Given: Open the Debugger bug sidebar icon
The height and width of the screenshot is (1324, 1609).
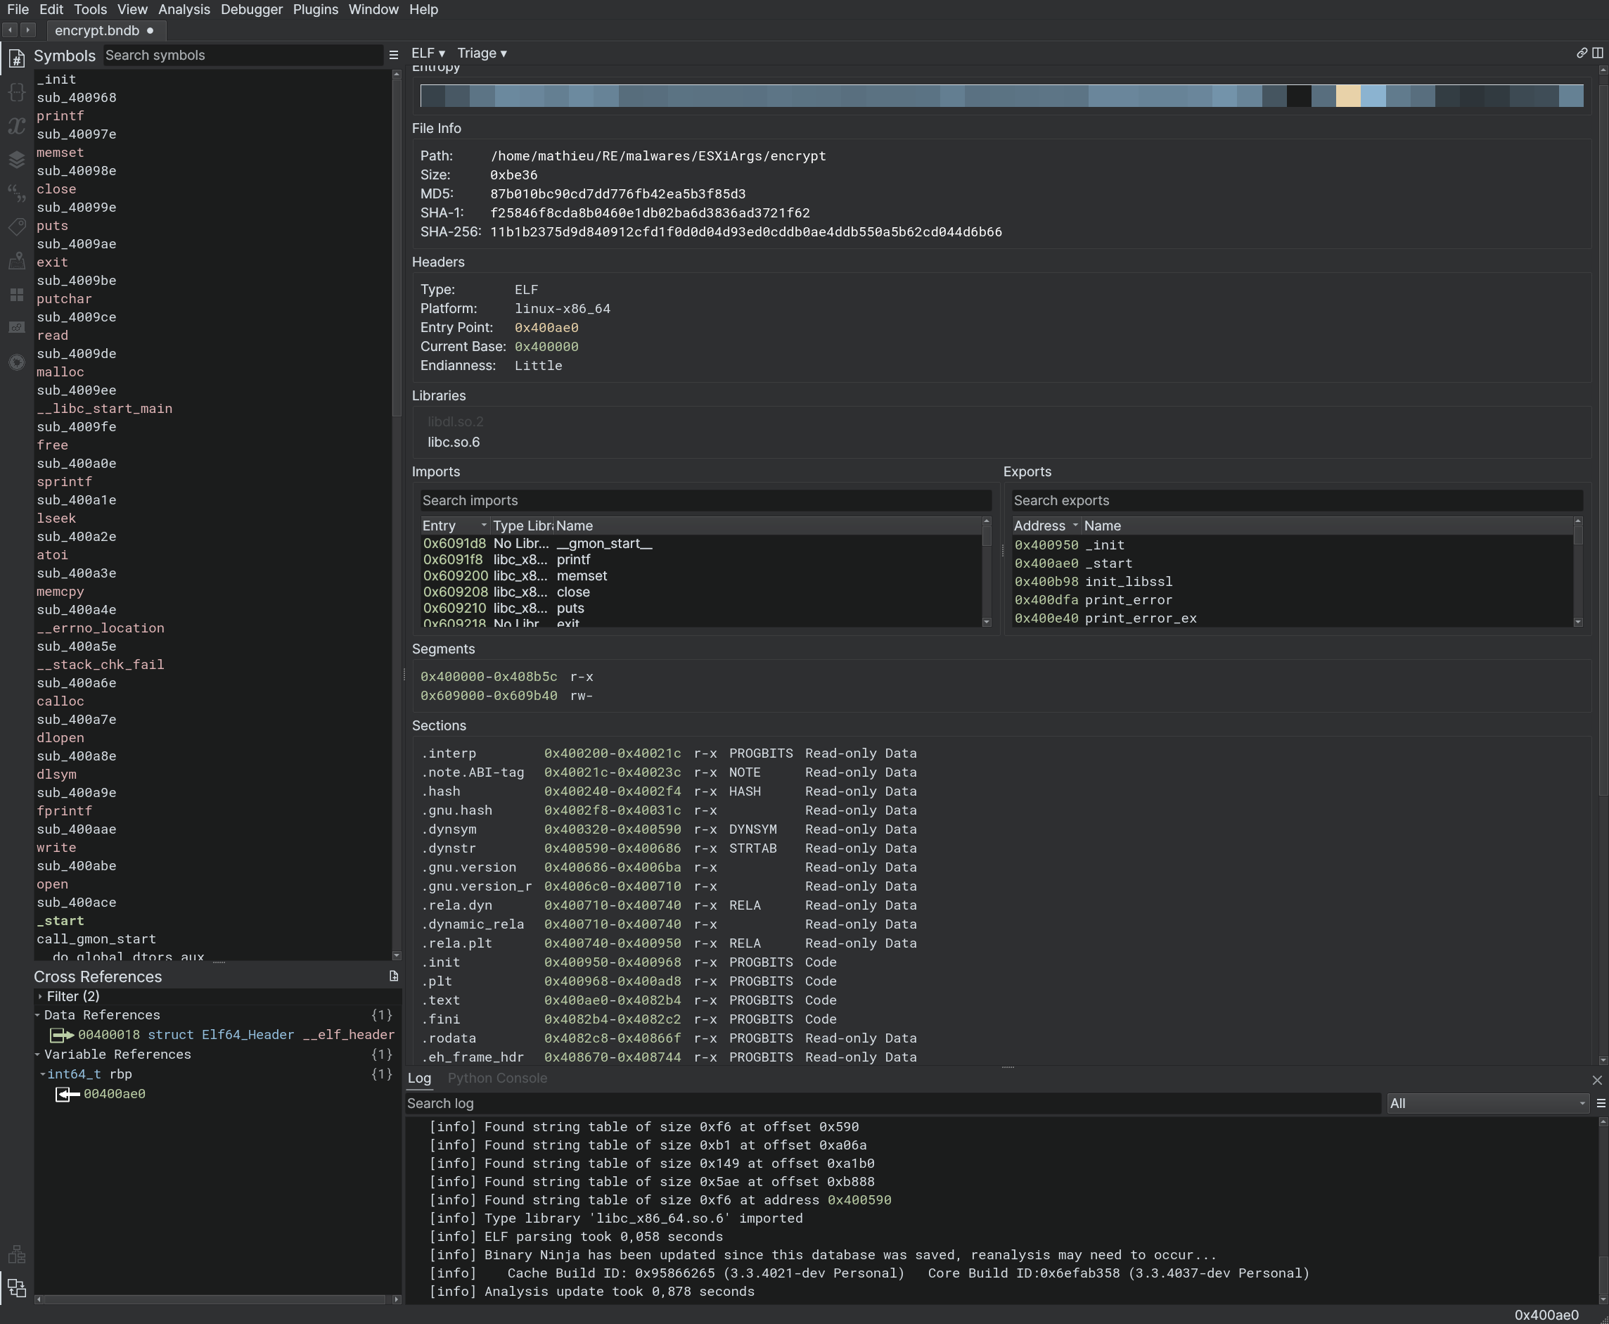Looking at the screenshot, I should 17,362.
